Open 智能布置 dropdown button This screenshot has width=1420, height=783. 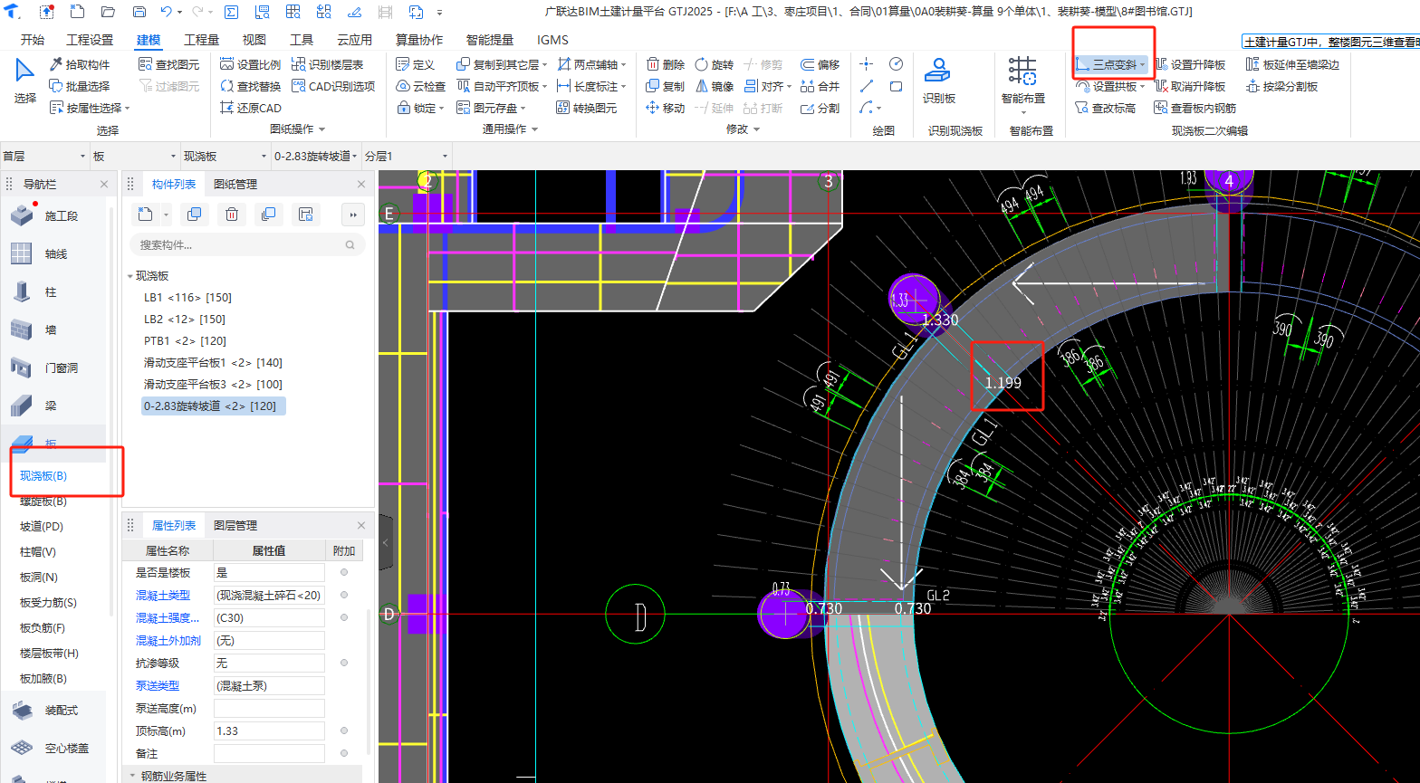tap(1022, 112)
